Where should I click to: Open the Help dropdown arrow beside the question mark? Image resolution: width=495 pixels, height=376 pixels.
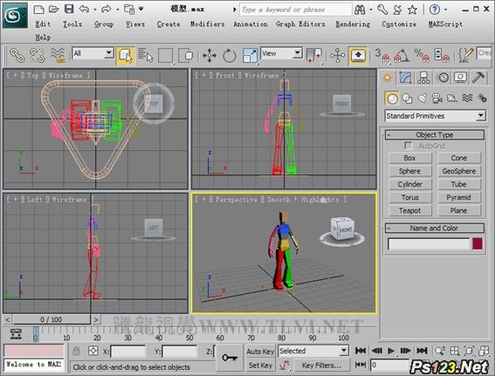[x=445, y=10]
